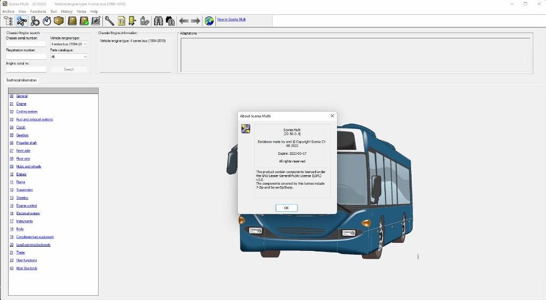This screenshot has width=546, height=300.
Task: Open the Rear axle group link
Action: [x=23, y=159]
